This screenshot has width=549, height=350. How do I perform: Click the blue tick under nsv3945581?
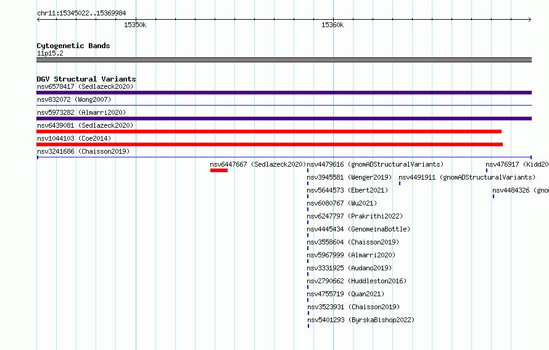coord(308,183)
